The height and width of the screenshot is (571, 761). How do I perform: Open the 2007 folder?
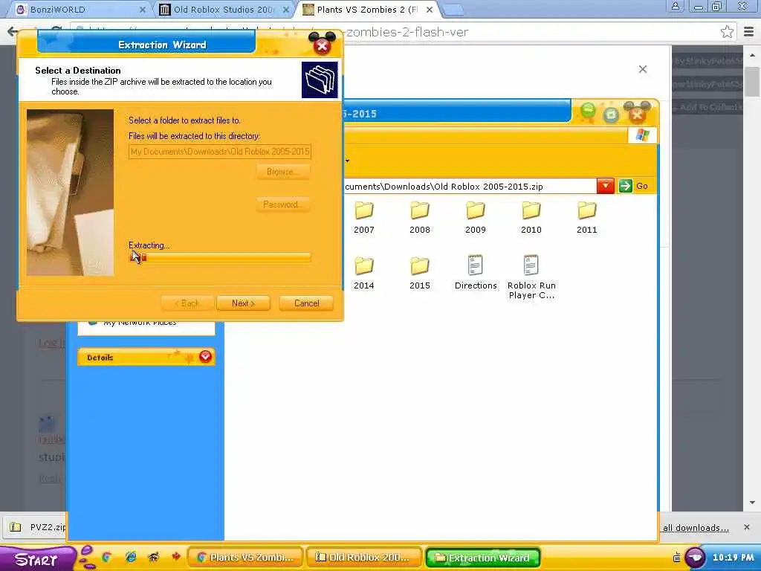click(364, 218)
